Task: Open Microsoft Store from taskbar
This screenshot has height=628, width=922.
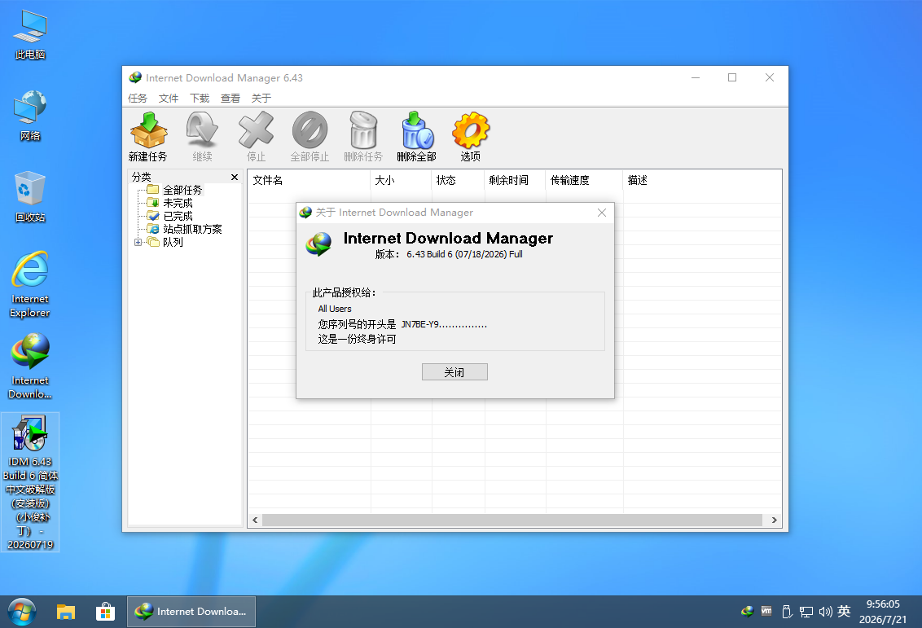Action: [x=105, y=612]
